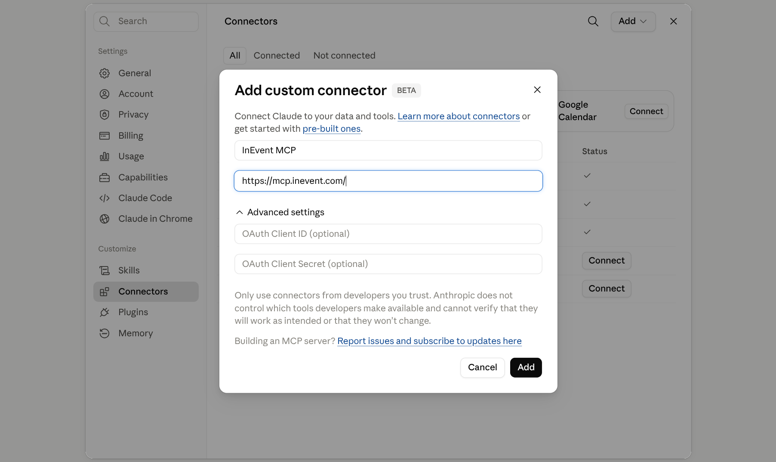Click the Skills scroll icon
Screen dimensions: 776x462
[x=105, y=270]
